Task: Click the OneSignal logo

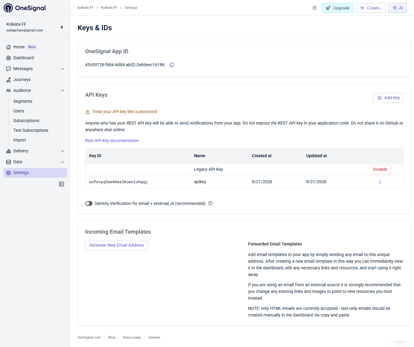Action: (x=25, y=8)
